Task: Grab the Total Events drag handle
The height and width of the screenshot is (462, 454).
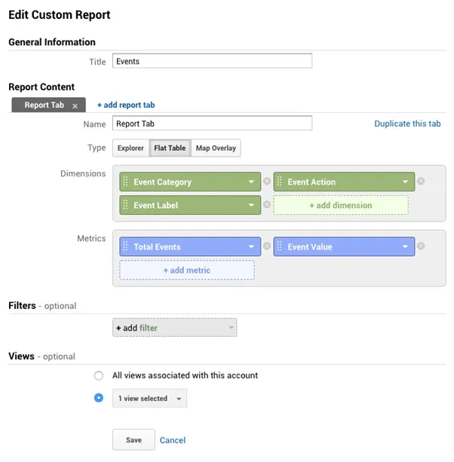Action: 126,246
